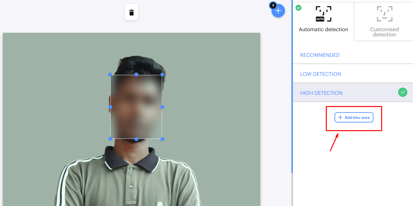Click the bottom-right resize handle of blur box

tap(162, 139)
